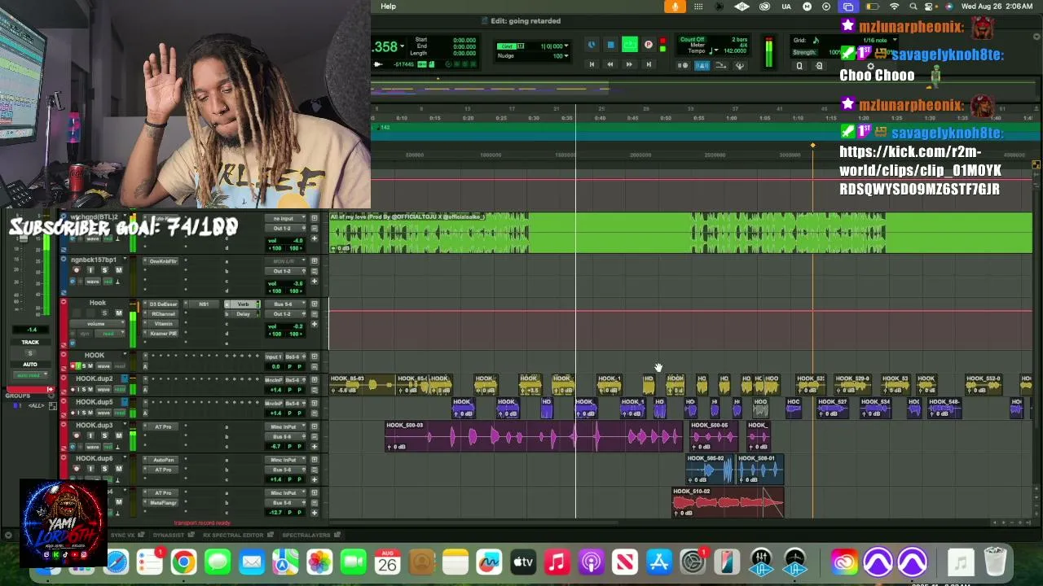Click the go-to-end transport button

(x=648, y=64)
